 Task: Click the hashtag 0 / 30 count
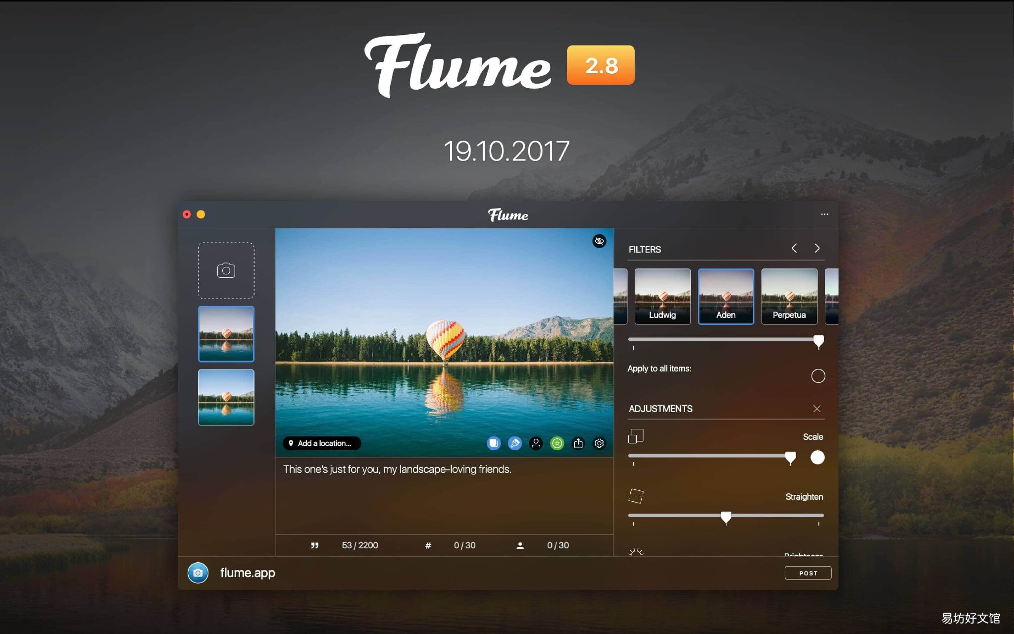coord(464,545)
